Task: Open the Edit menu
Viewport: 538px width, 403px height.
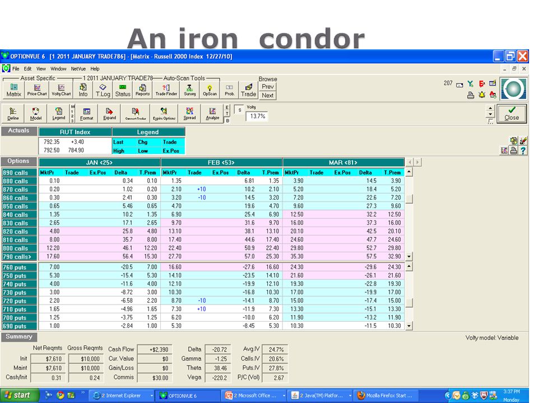Action: click(27, 68)
